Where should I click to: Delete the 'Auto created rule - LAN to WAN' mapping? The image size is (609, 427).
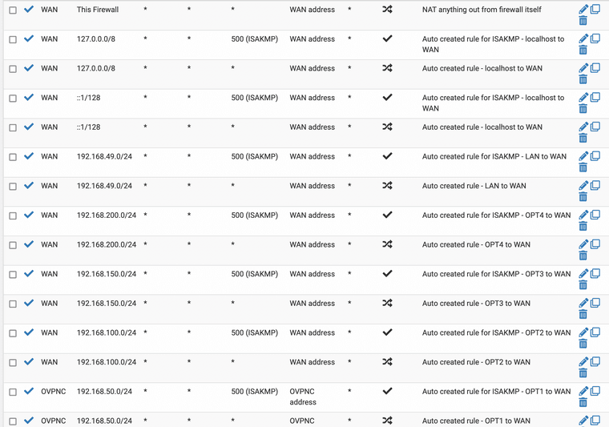(x=583, y=197)
